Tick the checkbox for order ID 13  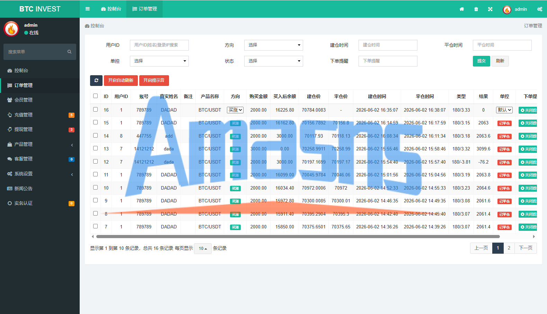(96, 148)
